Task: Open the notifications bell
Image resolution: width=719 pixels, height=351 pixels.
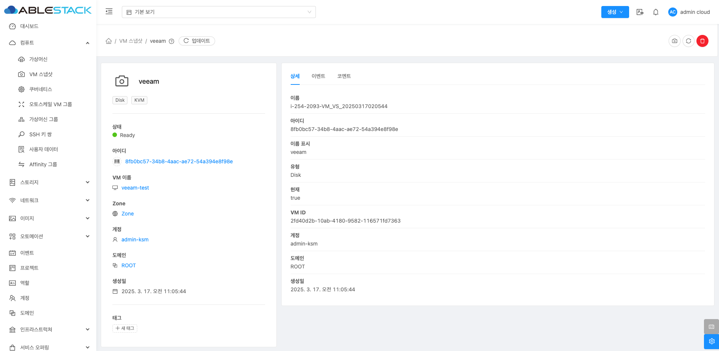Action: 655,12
